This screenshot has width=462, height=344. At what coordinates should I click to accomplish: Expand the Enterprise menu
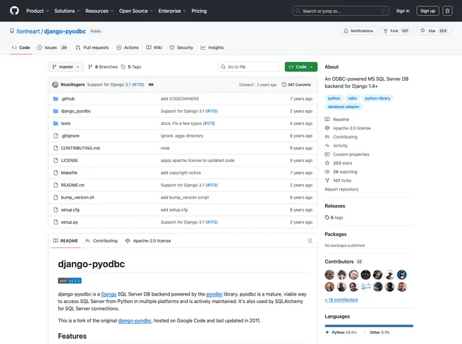tap(172, 11)
